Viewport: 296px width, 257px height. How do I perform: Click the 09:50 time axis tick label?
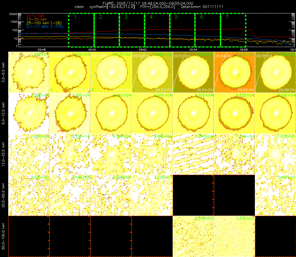click(x=92, y=50)
